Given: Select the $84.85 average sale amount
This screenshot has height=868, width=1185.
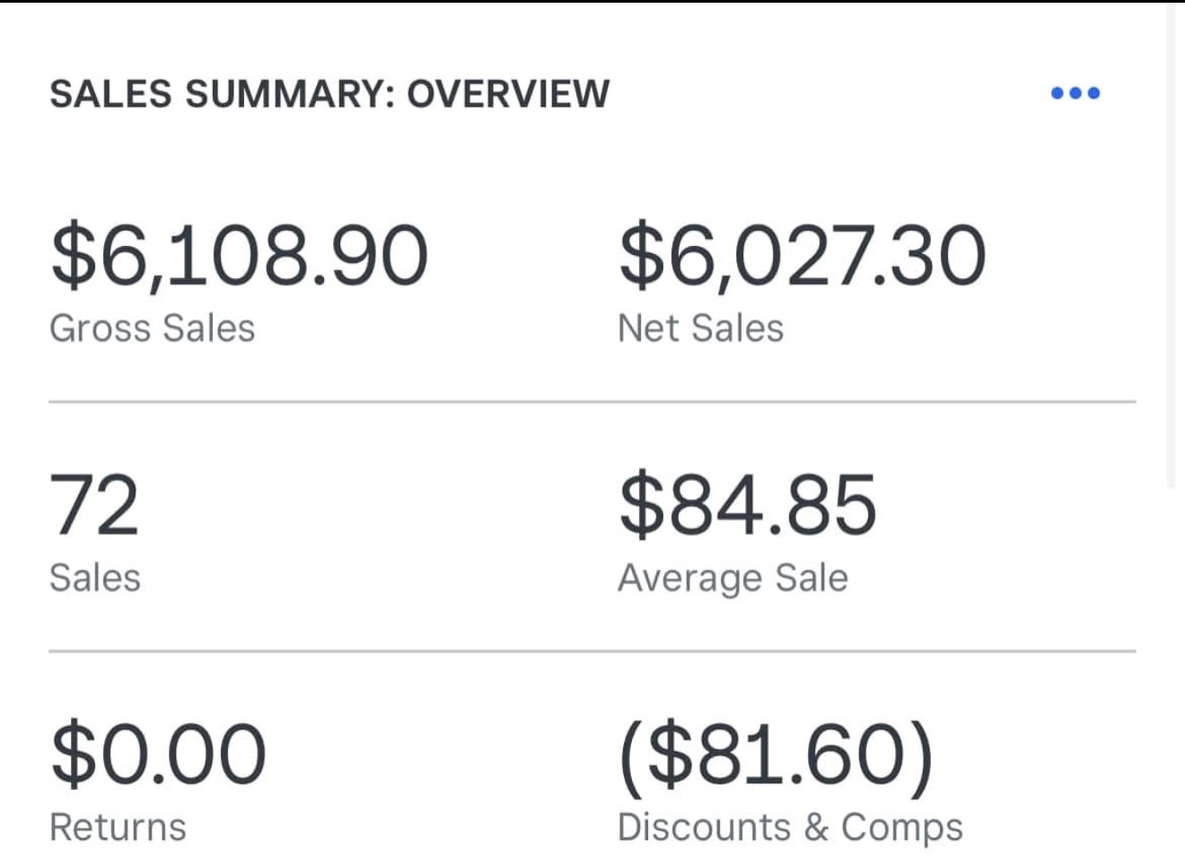Looking at the screenshot, I should pos(747,505).
